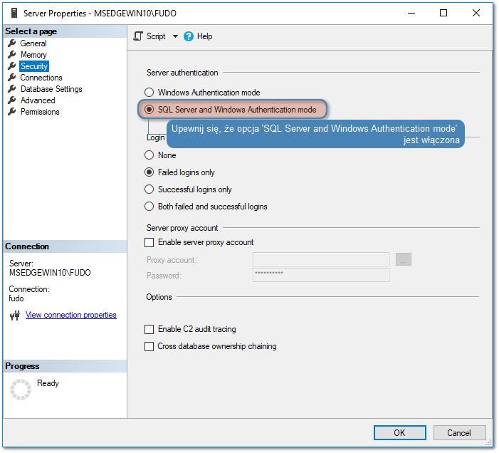Select Windows Authentication mode radio button
This screenshot has height=453, width=499.
point(149,93)
